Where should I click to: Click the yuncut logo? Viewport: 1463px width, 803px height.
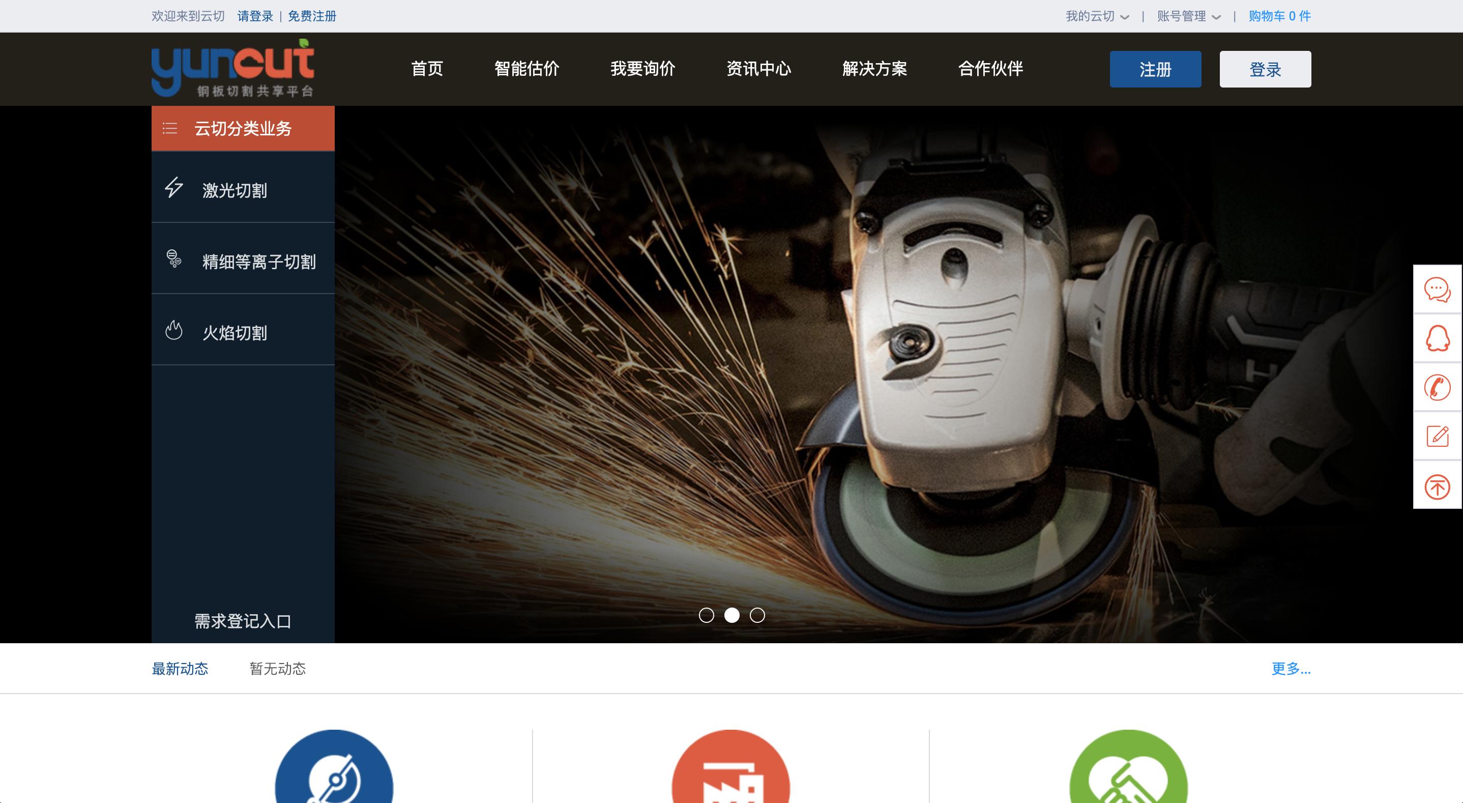[x=233, y=68]
